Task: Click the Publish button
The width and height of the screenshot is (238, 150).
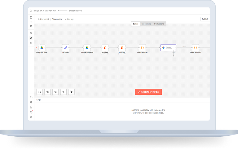Action: (205, 19)
